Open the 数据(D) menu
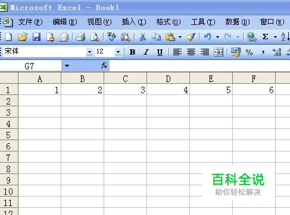Screen dimensions: 290x215 click(x=238, y=22)
